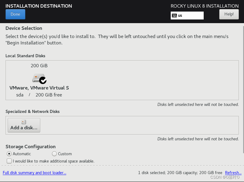Select the Automatic storage configuration radio
The width and height of the screenshot is (244, 182).
[9, 154]
